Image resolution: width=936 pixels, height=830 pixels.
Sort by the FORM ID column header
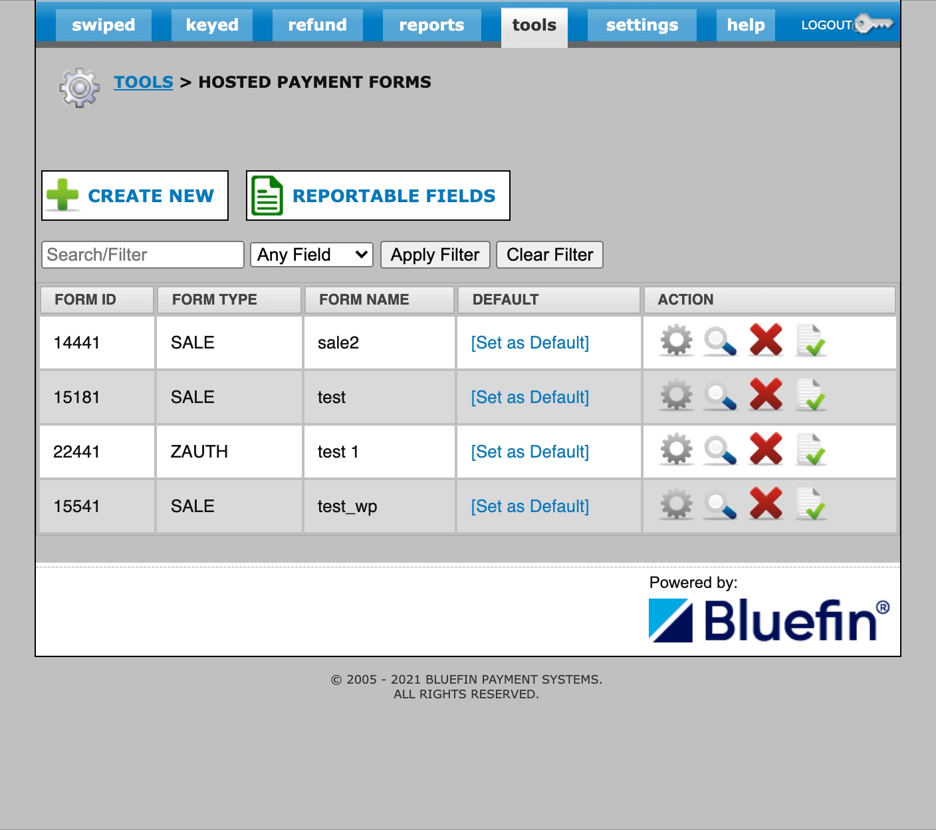coord(97,300)
